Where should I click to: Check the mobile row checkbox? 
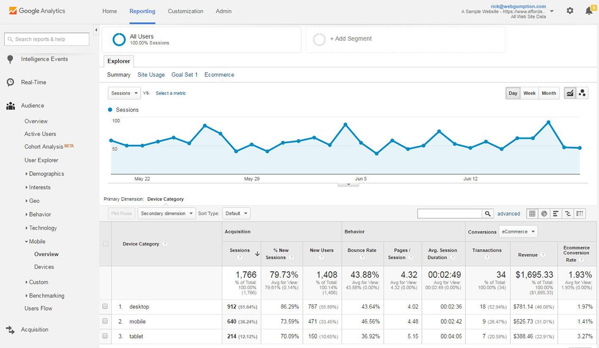click(x=105, y=321)
